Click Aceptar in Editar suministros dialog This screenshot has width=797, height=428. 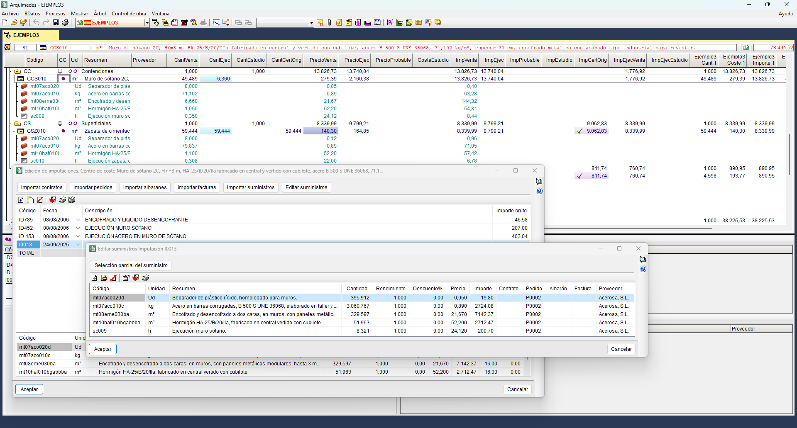click(103, 349)
